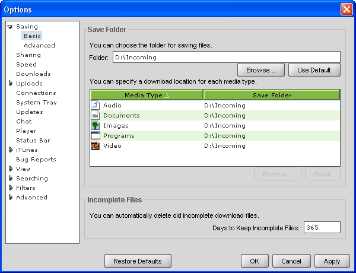Click the Apply button
This screenshot has width=356, height=273.
[x=332, y=261]
